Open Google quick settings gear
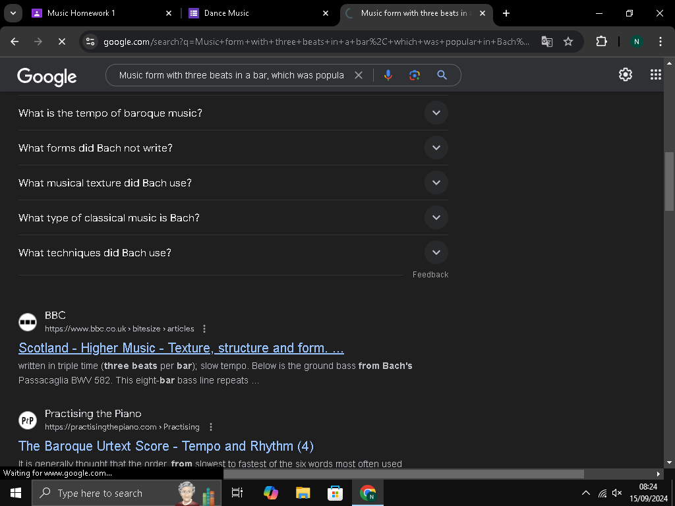This screenshot has height=506, width=675. [x=626, y=74]
